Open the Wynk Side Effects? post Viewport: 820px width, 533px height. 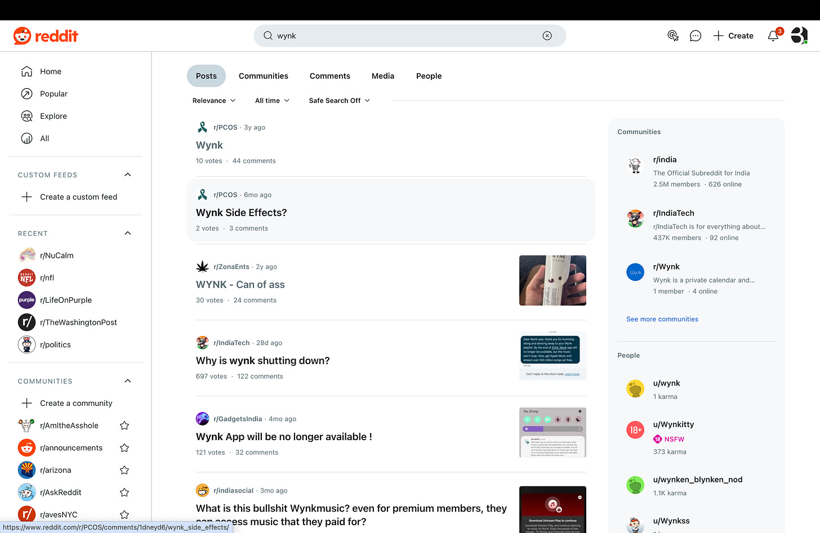[241, 213]
